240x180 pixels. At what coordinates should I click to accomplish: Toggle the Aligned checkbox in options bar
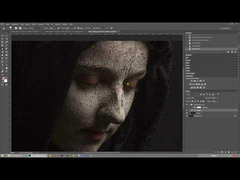(x=78, y=28)
